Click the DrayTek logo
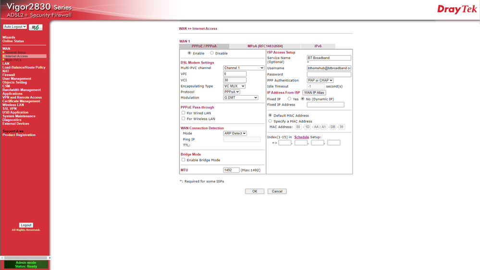480x270 pixels. (x=456, y=10)
